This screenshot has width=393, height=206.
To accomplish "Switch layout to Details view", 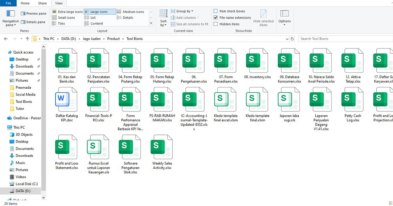I will tap(125, 18).
